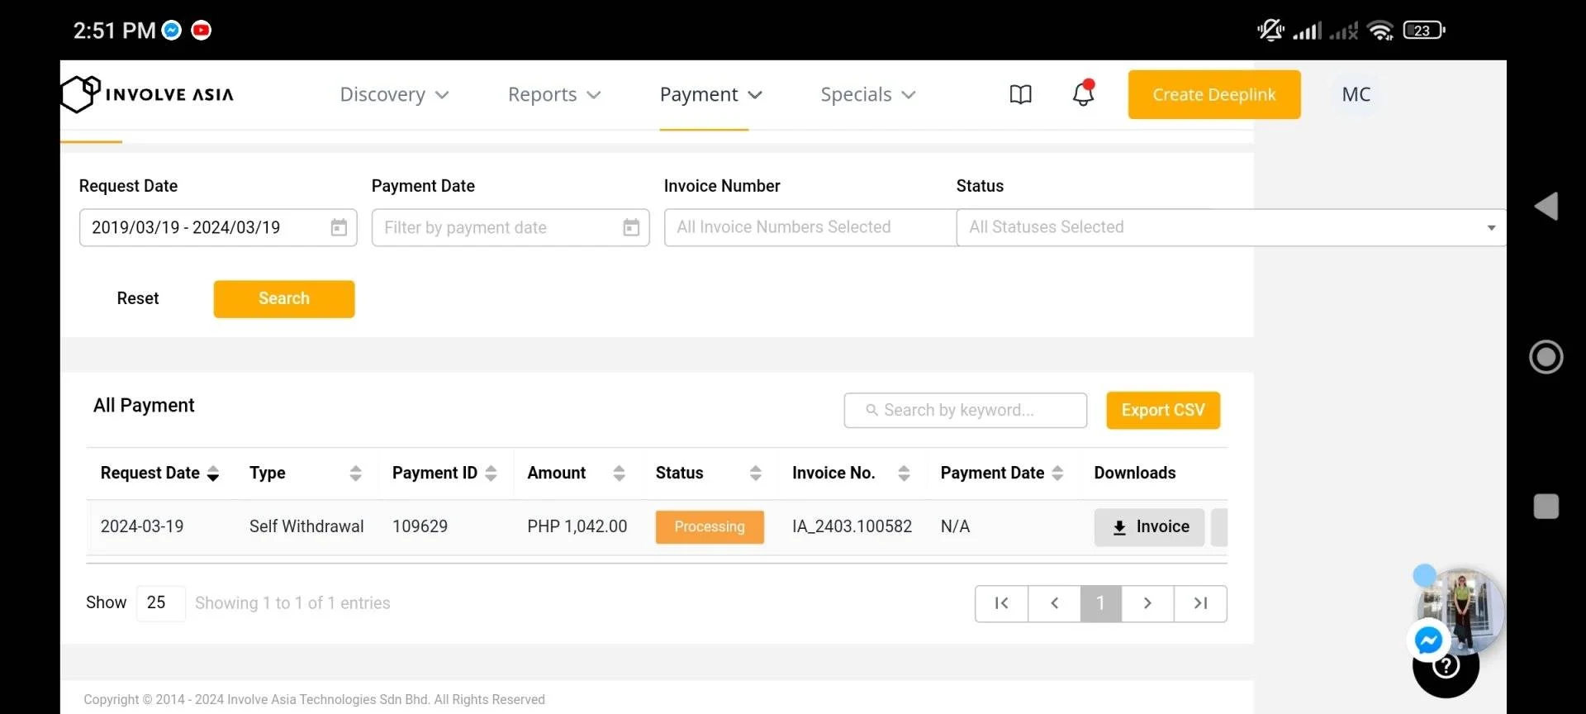Open the All Statuses Selected dropdown
The height and width of the screenshot is (714, 1586).
1231,227
